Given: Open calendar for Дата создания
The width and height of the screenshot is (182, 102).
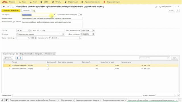Looking at the screenshot, I should 94,34.
